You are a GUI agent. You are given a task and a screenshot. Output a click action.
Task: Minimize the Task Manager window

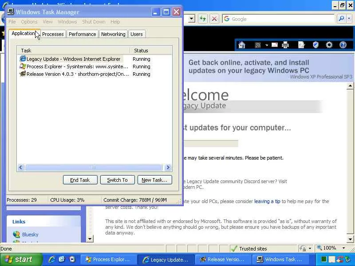pyautogui.click(x=156, y=12)
